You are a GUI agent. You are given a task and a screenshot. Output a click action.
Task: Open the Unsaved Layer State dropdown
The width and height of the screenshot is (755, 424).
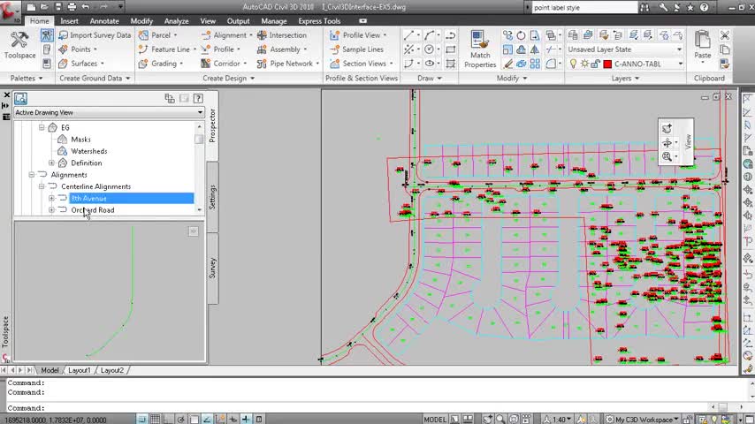(x=625, y=49)
